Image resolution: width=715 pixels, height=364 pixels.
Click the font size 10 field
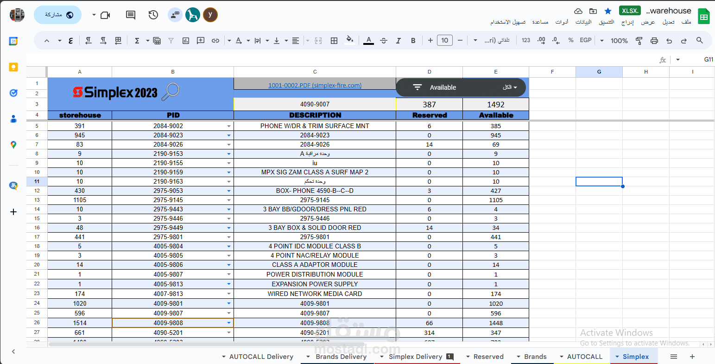tap(445, 40)
